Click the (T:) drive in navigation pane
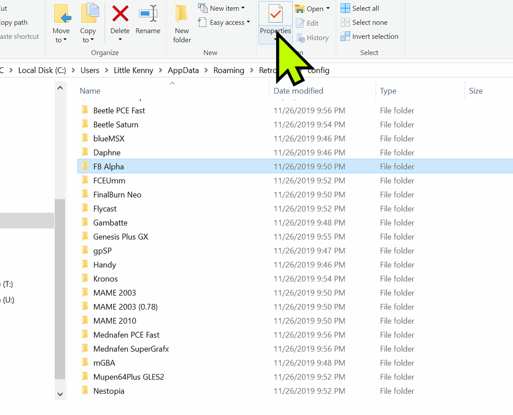This screenshot has width=513, height=415. (x=8, y=284)
